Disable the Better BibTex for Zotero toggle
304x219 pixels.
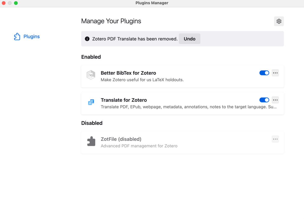click(x=264, y=73)
